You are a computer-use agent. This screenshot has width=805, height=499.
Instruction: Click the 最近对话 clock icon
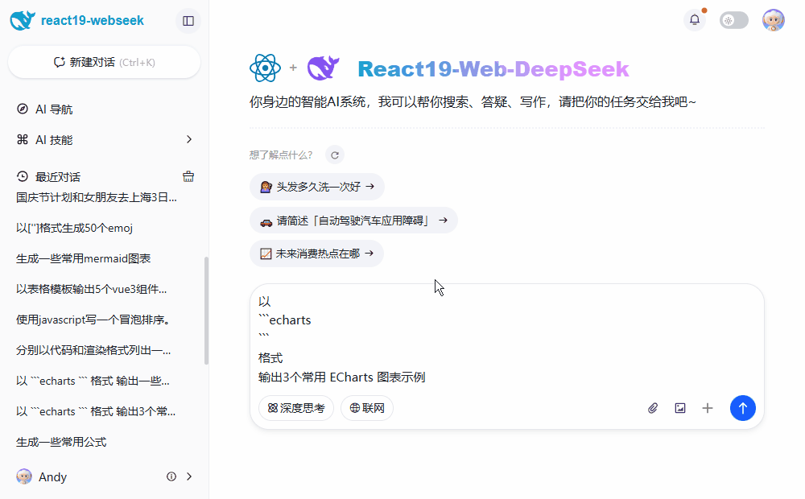pos(22,176)
